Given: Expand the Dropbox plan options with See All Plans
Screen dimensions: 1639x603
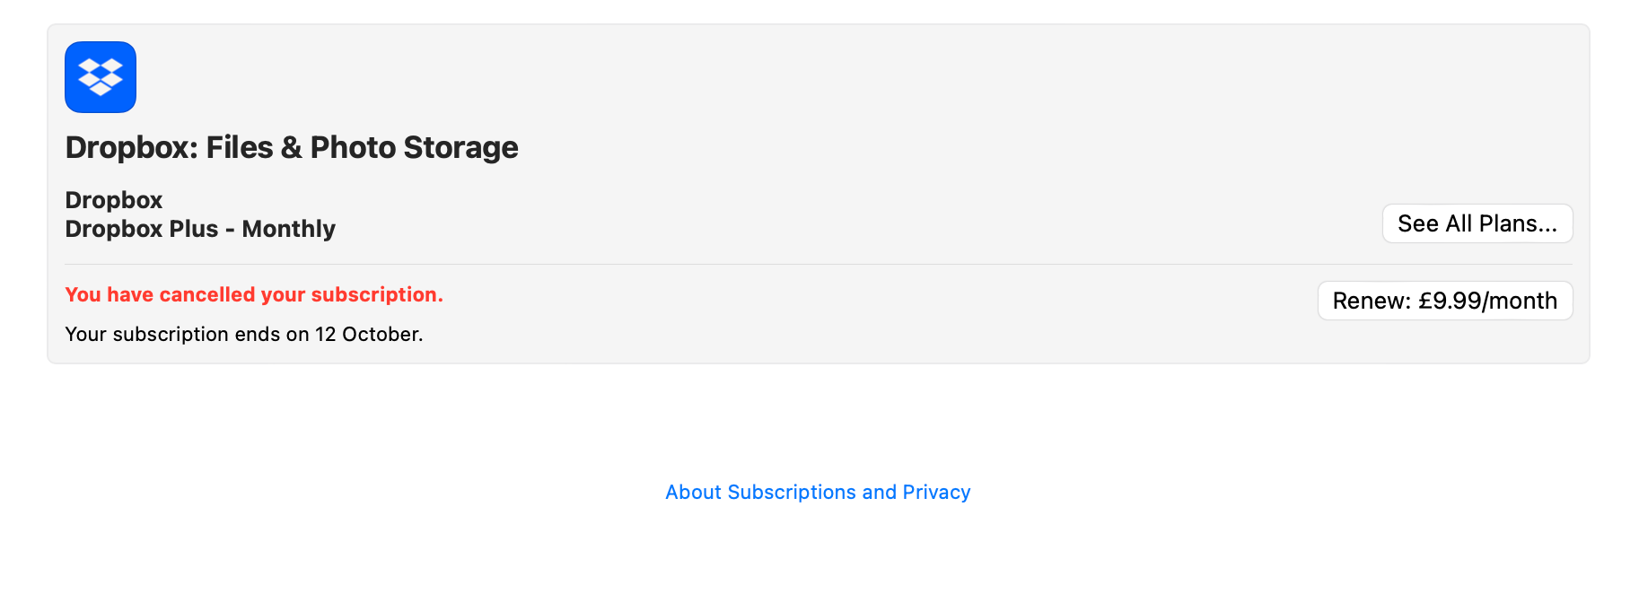Looking at the screenshot, I should tap(1477, 223).
